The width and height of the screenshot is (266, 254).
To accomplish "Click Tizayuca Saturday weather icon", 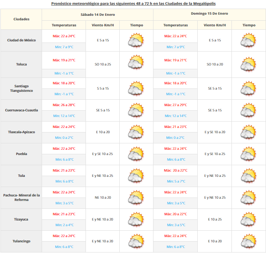I will click(136, 219).
